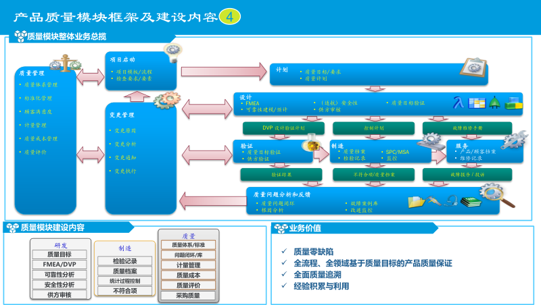Click the 不符合项 box under 制造
Viewport: 541px width, 305px height.
click(x=125, y=291)
